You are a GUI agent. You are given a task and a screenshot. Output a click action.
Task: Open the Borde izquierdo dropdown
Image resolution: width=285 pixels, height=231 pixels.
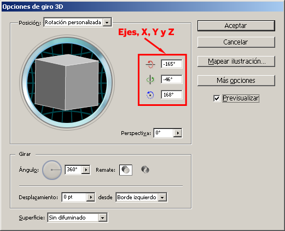tap(141, 197)
